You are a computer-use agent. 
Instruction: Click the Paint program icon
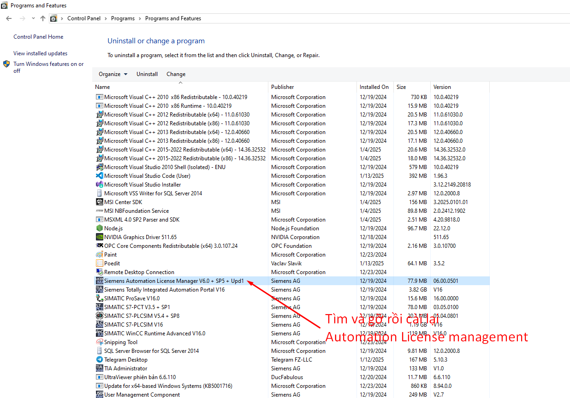coord(99,254)
